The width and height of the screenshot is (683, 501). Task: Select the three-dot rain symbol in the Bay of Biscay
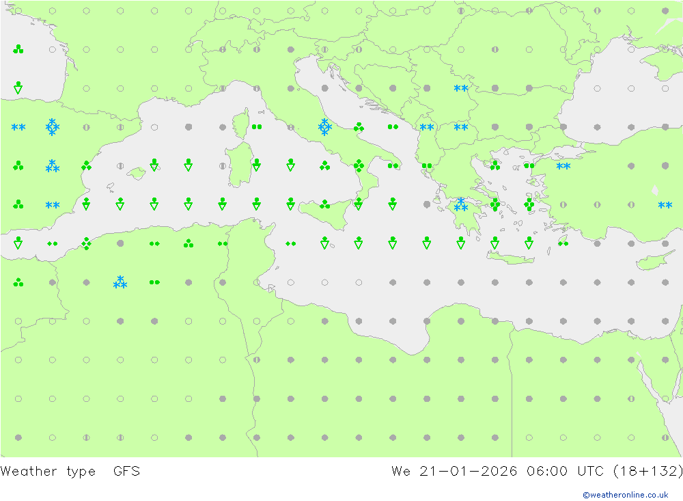pyautogui.click(x=18, y=49)
